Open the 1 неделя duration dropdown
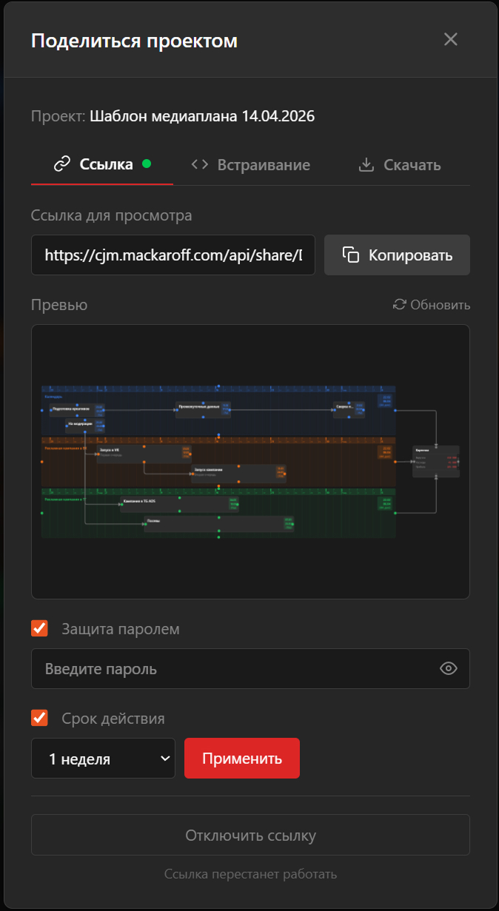Image resolution: width=499 pixels, height=911 pixels. (x=103, y=759)
